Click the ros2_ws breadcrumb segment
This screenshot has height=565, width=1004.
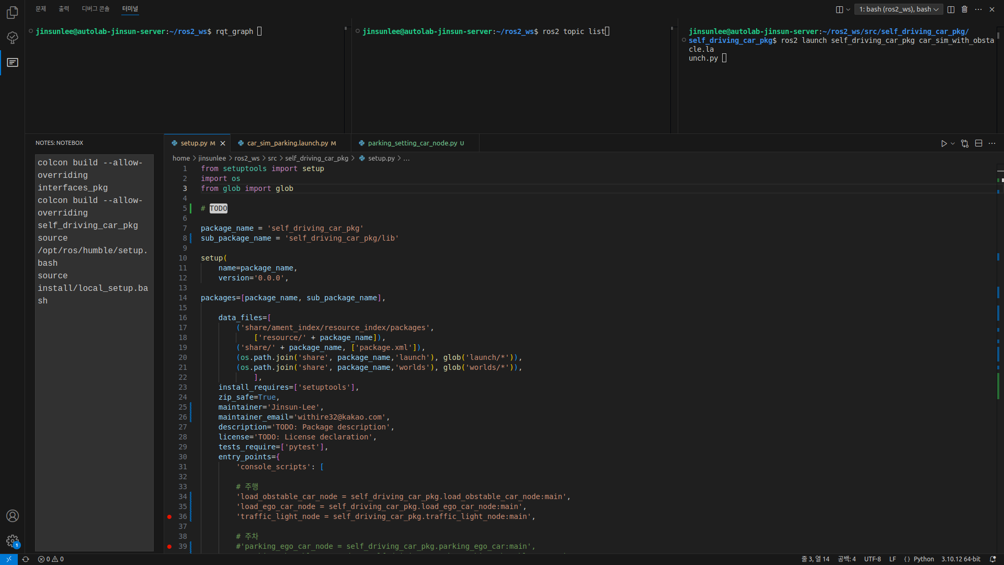[x=247, y=159]
